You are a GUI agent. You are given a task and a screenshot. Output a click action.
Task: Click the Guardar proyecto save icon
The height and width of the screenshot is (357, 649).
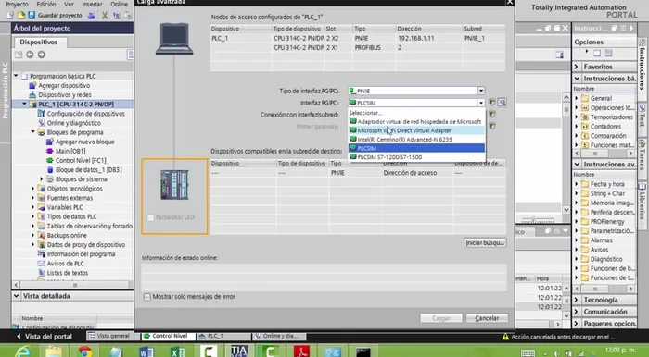32,16
